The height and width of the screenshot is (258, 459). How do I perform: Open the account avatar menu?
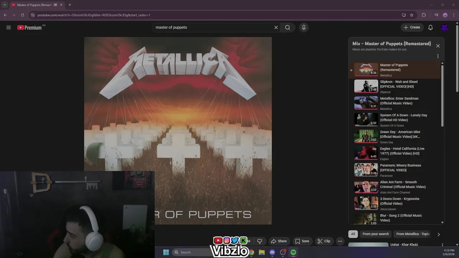tap(445, 28)
